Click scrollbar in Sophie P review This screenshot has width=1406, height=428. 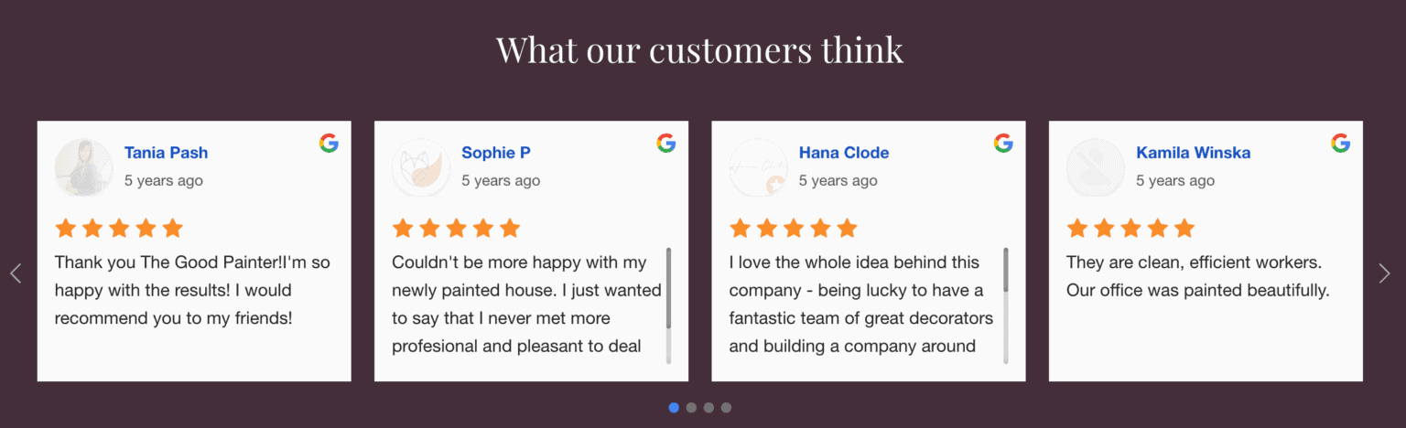[669, 288]
